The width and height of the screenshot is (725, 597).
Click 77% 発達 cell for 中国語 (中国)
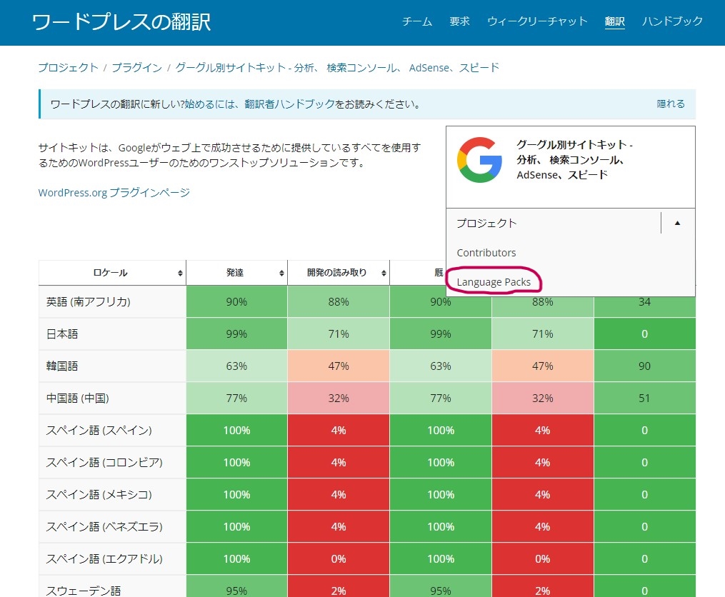pos(236,398)
